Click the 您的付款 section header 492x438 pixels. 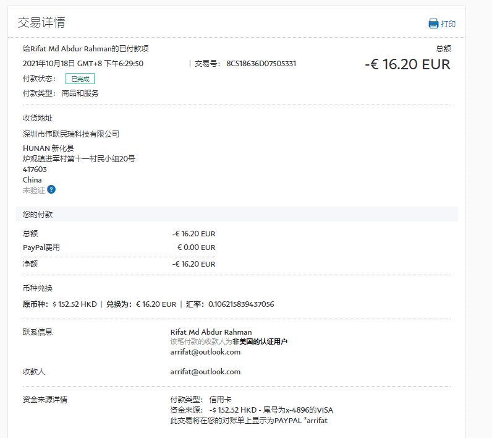(x=38, y=214)
